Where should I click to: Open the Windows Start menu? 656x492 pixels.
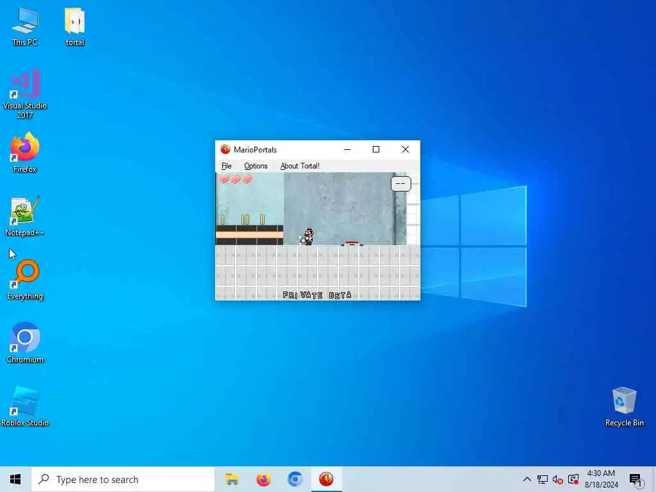pyautogui.click(x=15, y=479)
